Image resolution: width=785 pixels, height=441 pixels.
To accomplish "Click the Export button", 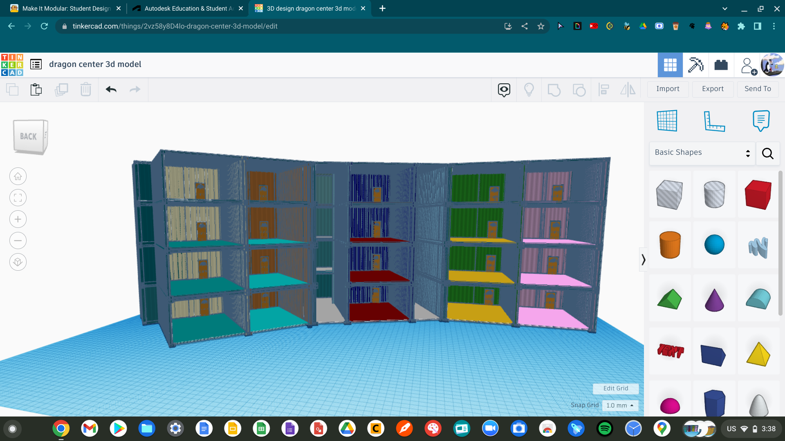I will (713, 89).
